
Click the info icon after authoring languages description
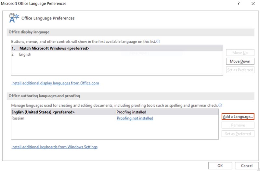pyautogui.click(x=220, y=105)
